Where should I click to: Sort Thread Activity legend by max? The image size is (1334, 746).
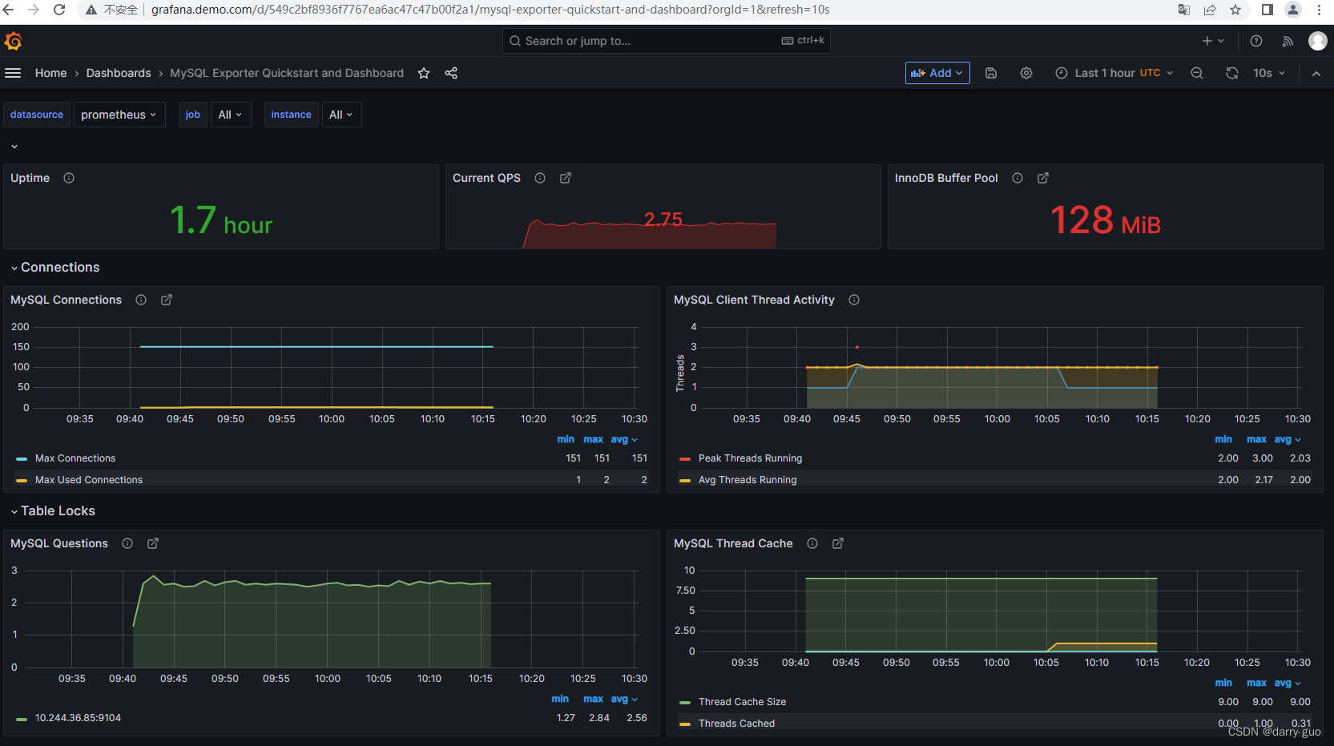point(1256,439)
